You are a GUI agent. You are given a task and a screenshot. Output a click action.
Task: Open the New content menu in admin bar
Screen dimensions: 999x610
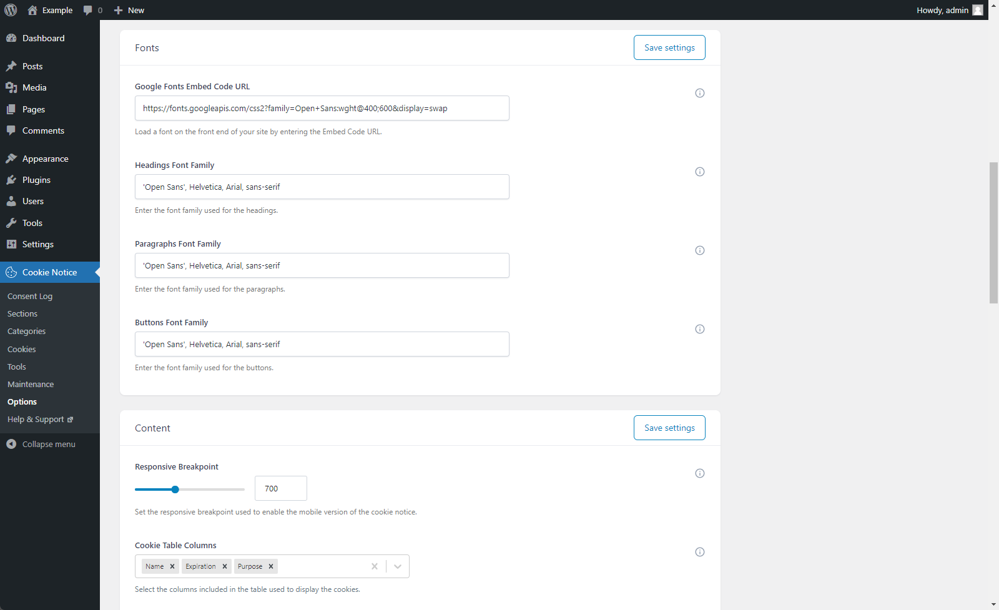[129, 10]
